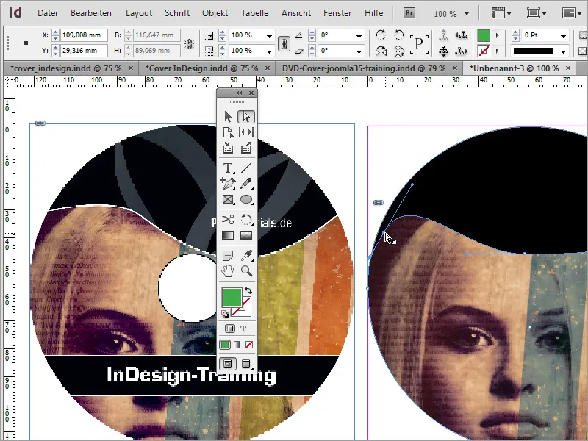Expand stroke color options arrow

pyautogui.click(x=498, y=51)
